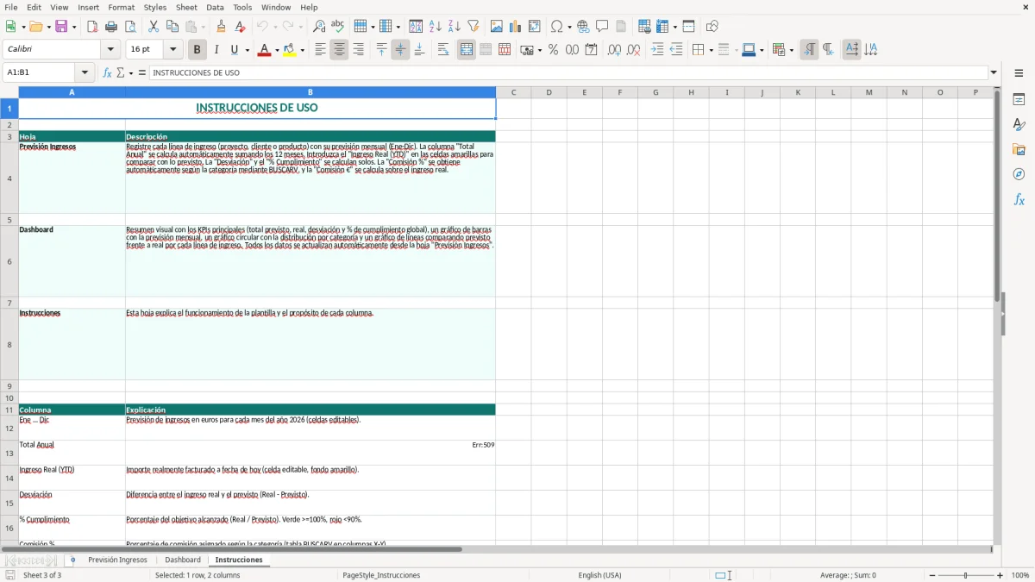Viewport: 1035px width, 582px height.
Task: Click Sort Descending icon
Action: [454, 27]
